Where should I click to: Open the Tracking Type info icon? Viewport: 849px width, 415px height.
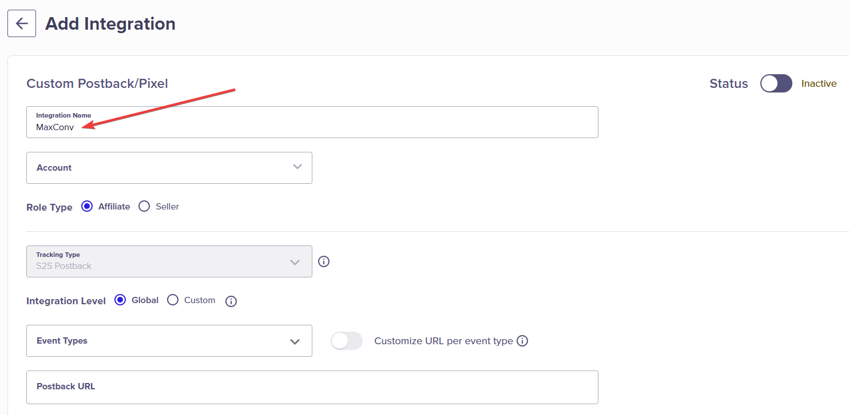click(324, 261)
